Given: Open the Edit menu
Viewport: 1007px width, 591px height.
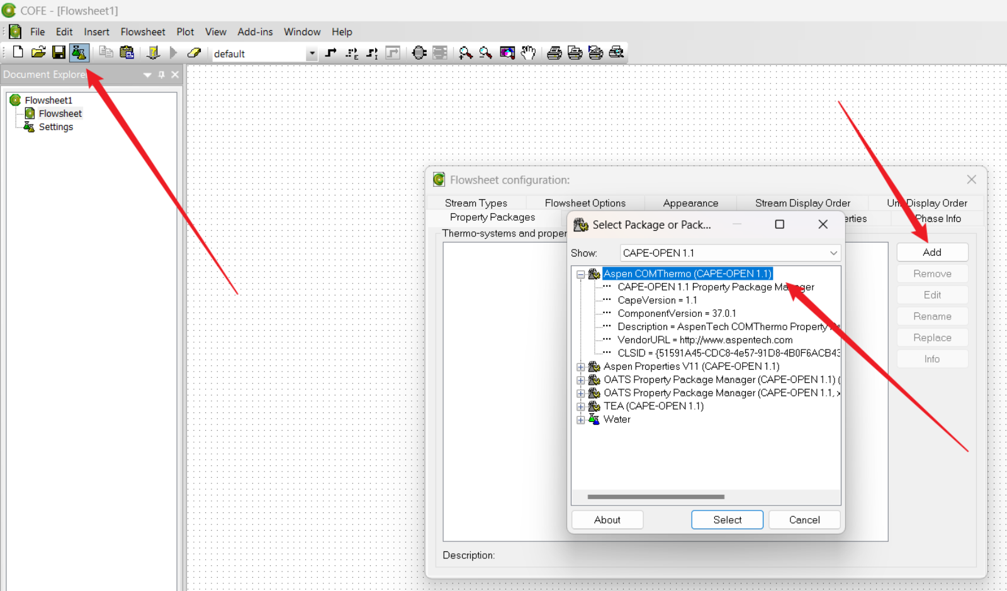Looking at the screenshot, I should coord(64,31).
